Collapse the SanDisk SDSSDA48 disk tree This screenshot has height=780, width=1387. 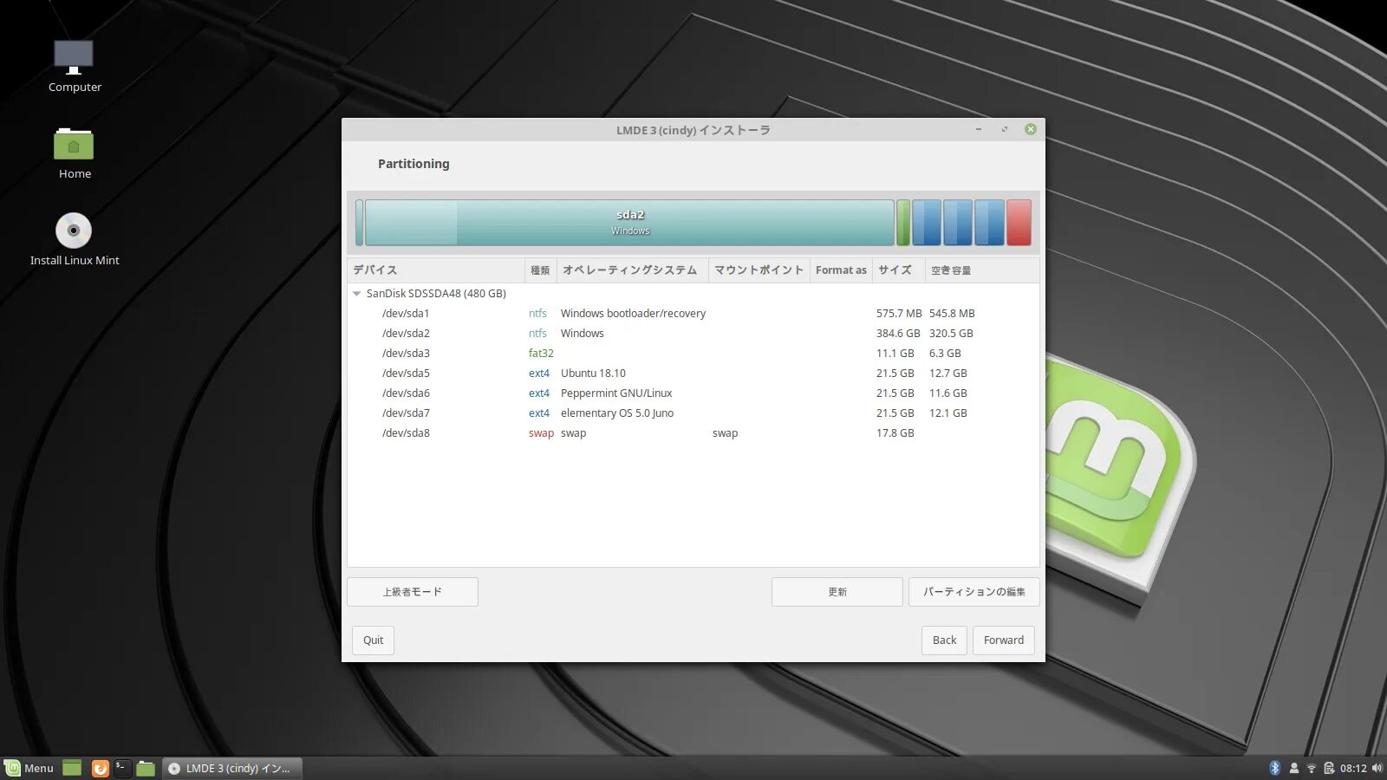356,294
